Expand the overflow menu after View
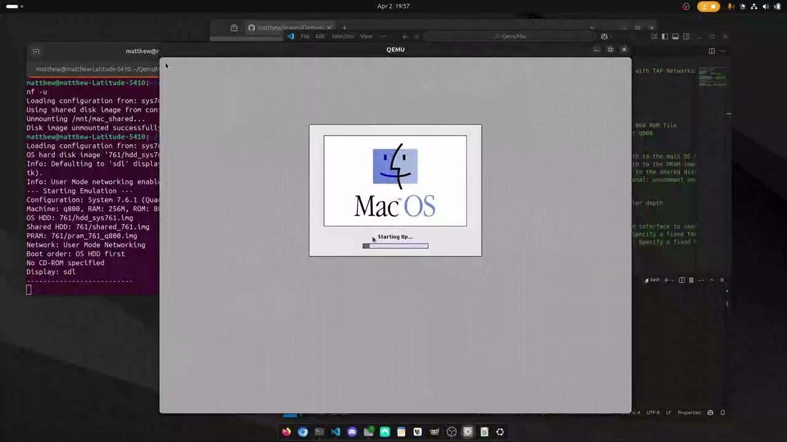 click(x=384, y=36)
